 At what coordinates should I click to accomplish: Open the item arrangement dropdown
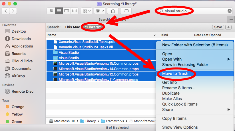pyautogui.click(x=87, y=11)
